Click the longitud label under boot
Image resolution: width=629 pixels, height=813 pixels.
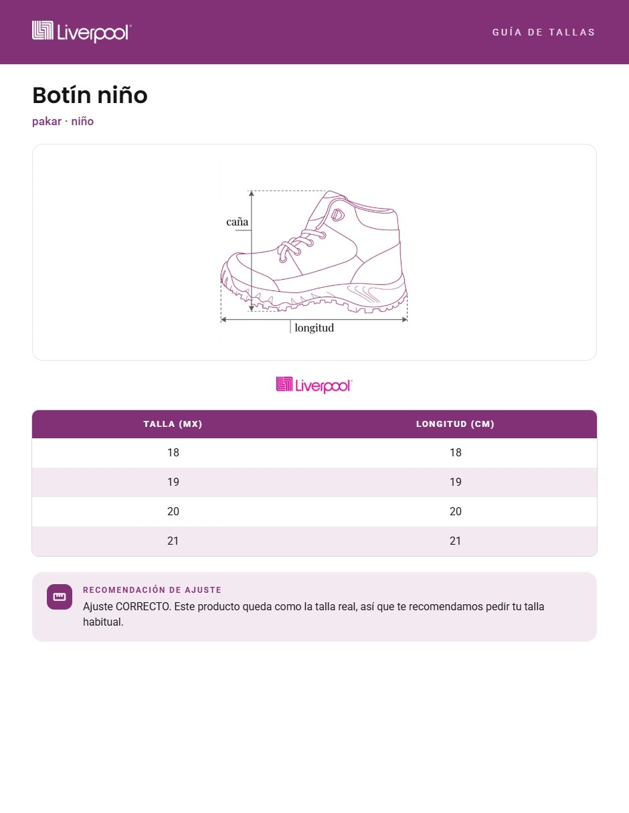point(314,328)
